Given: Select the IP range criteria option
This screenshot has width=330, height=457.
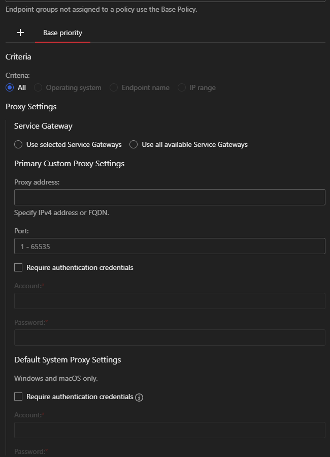Looking at the screenshot, I should pyautogui.click(x=182, y=87).
